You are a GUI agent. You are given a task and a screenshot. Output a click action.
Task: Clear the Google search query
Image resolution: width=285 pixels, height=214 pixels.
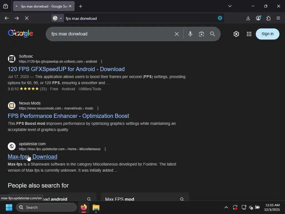click(177, 34)
